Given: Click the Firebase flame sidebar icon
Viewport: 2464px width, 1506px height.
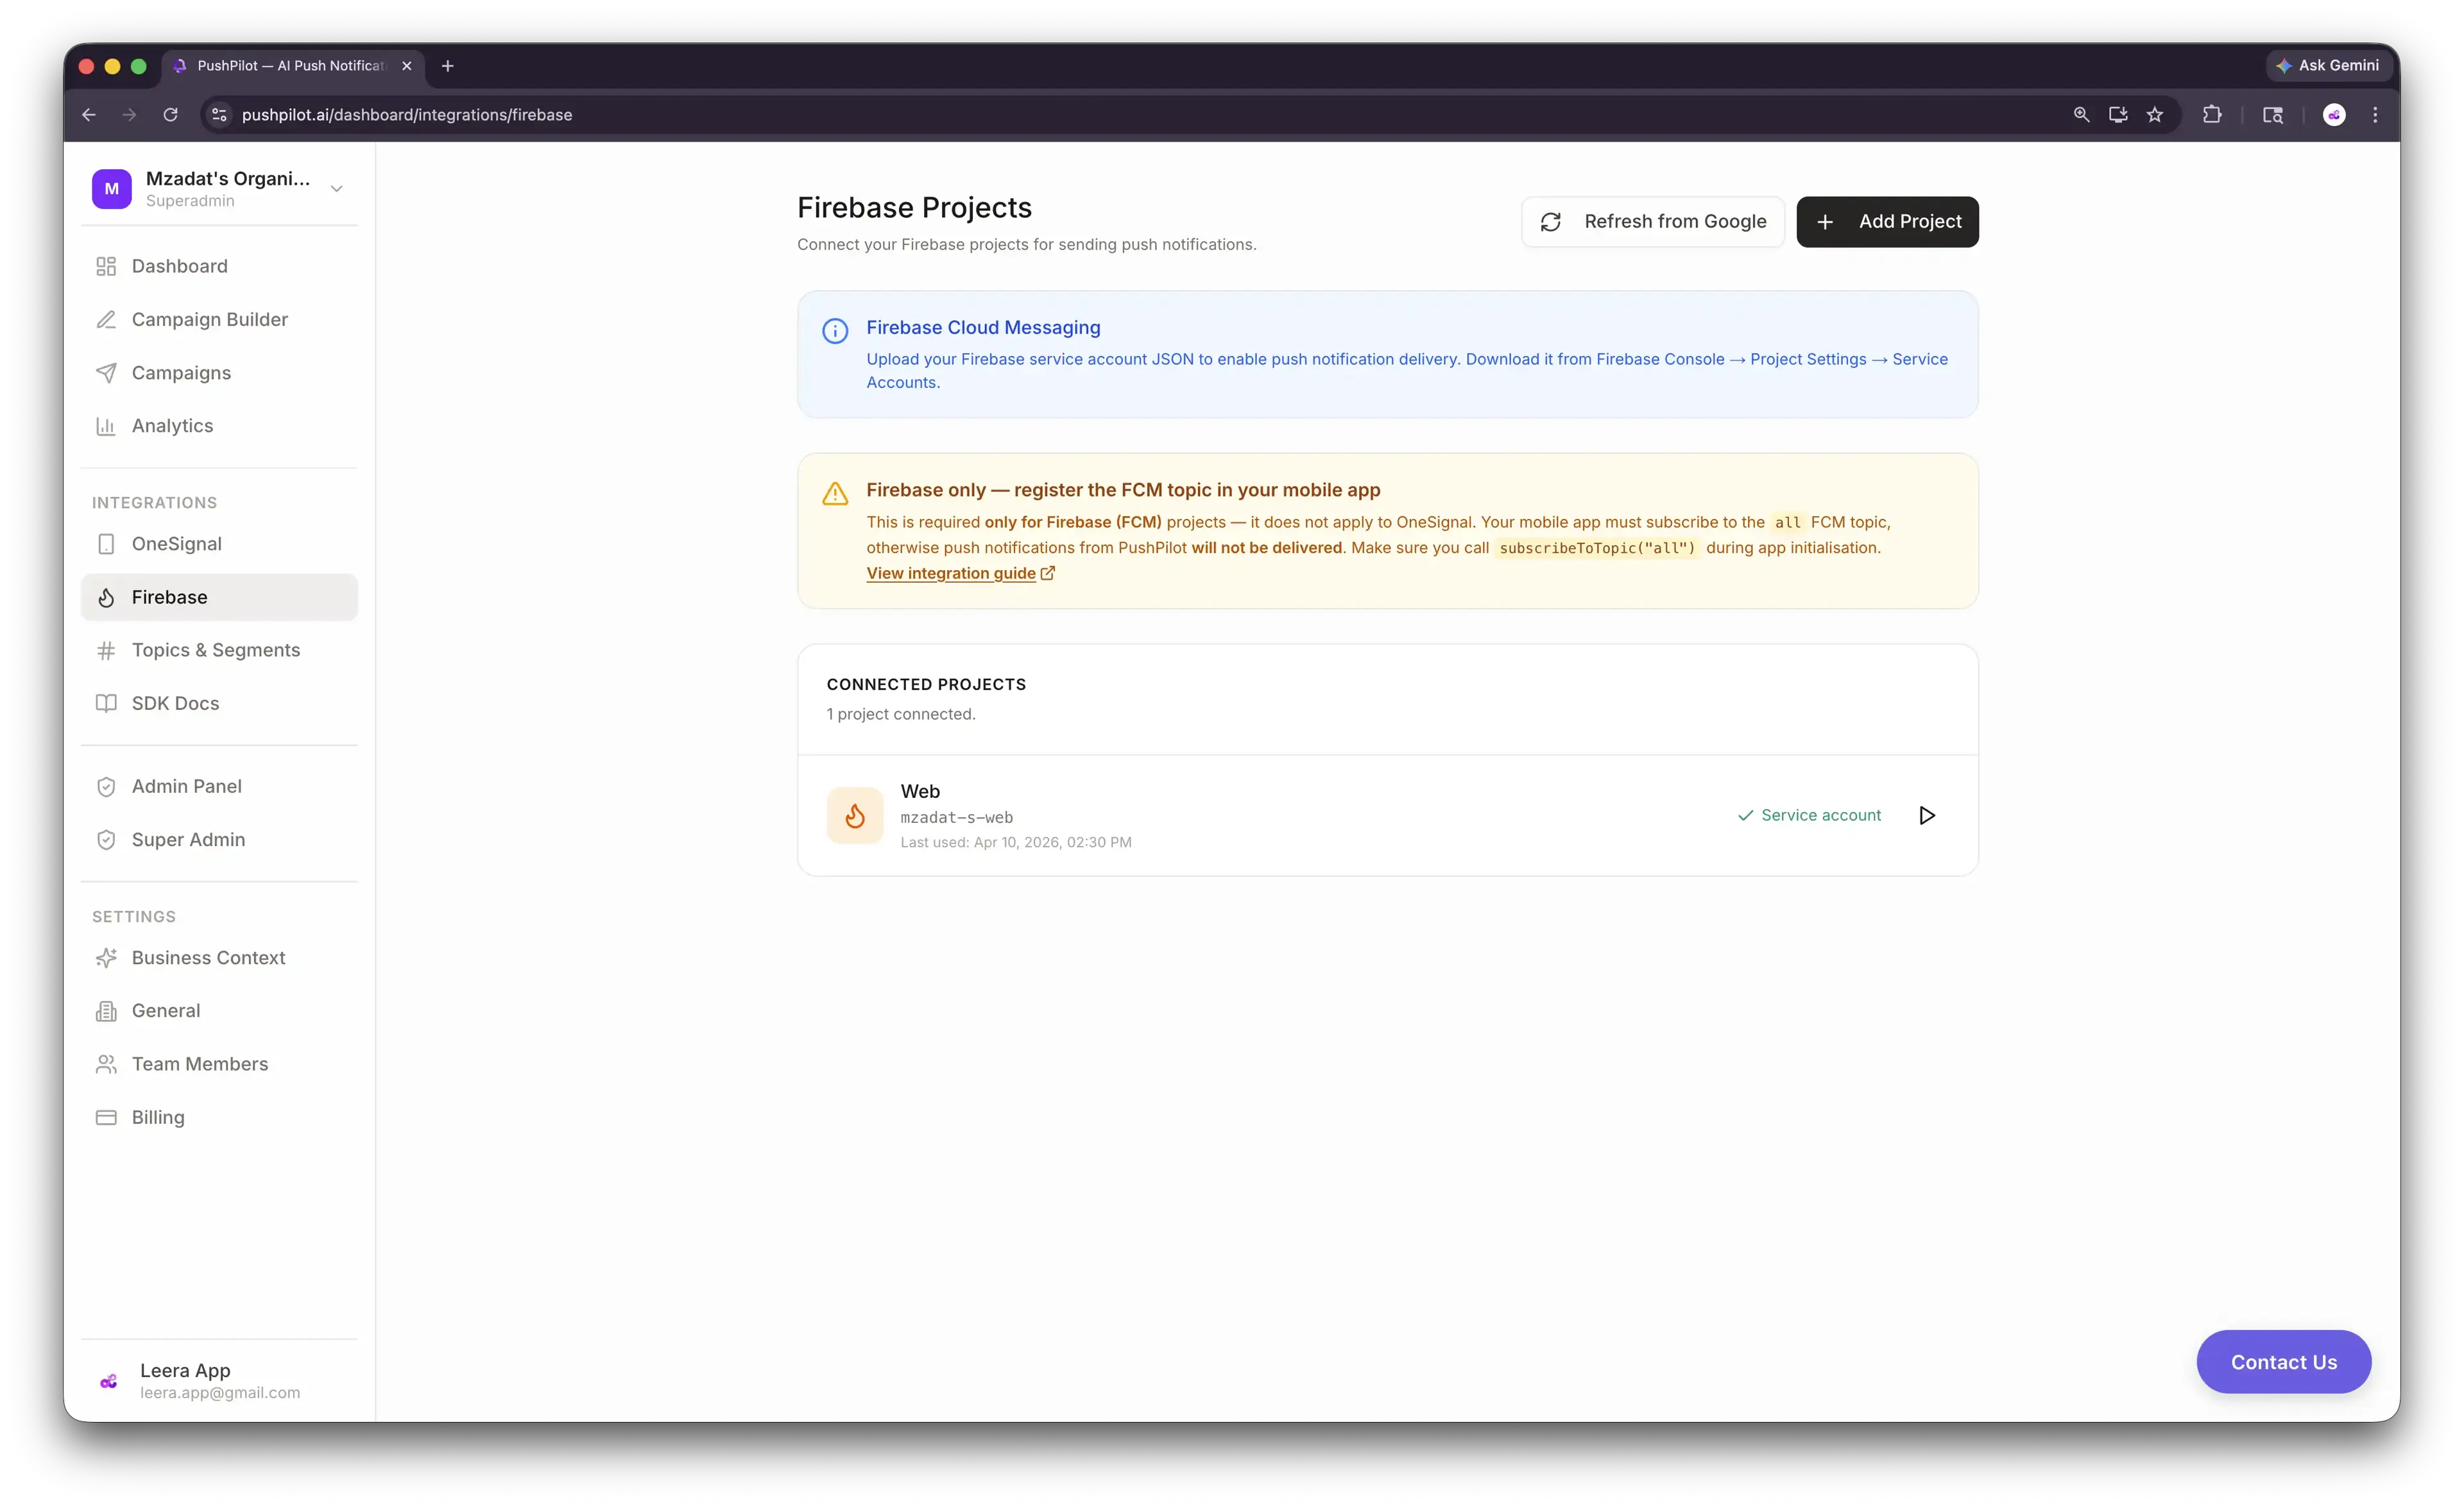Looking at the screenshot, I should [x=106, y=596].
